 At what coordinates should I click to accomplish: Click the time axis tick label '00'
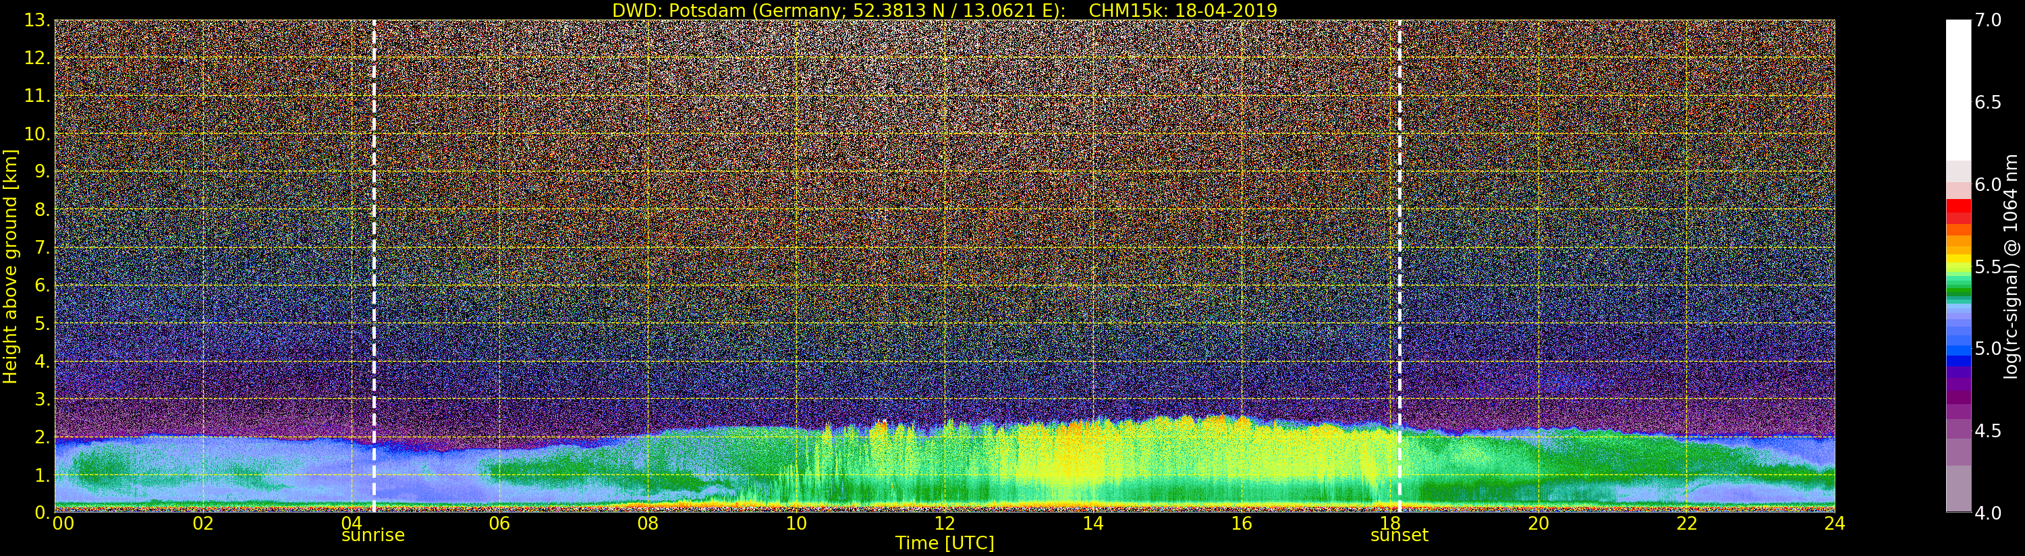click(63, 524)
